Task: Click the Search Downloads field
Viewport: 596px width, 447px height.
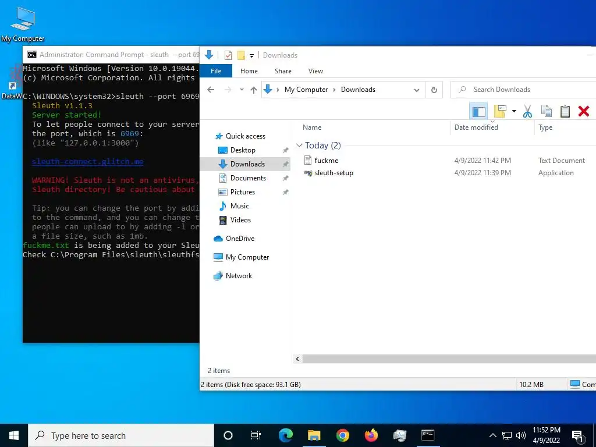Action: pyautogui.click(x=523, y=90)
